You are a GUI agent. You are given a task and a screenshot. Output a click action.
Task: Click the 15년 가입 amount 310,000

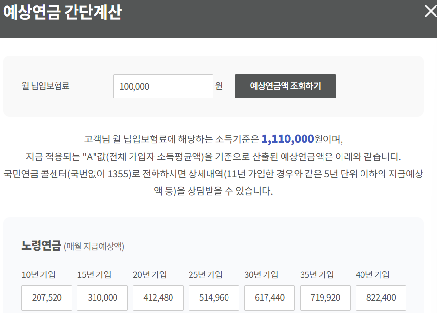pos(102,297)
